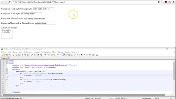Screen dimensions: 176x99
Task: Click the Save All toolbar icon
Action: click(x=10, y=55)
